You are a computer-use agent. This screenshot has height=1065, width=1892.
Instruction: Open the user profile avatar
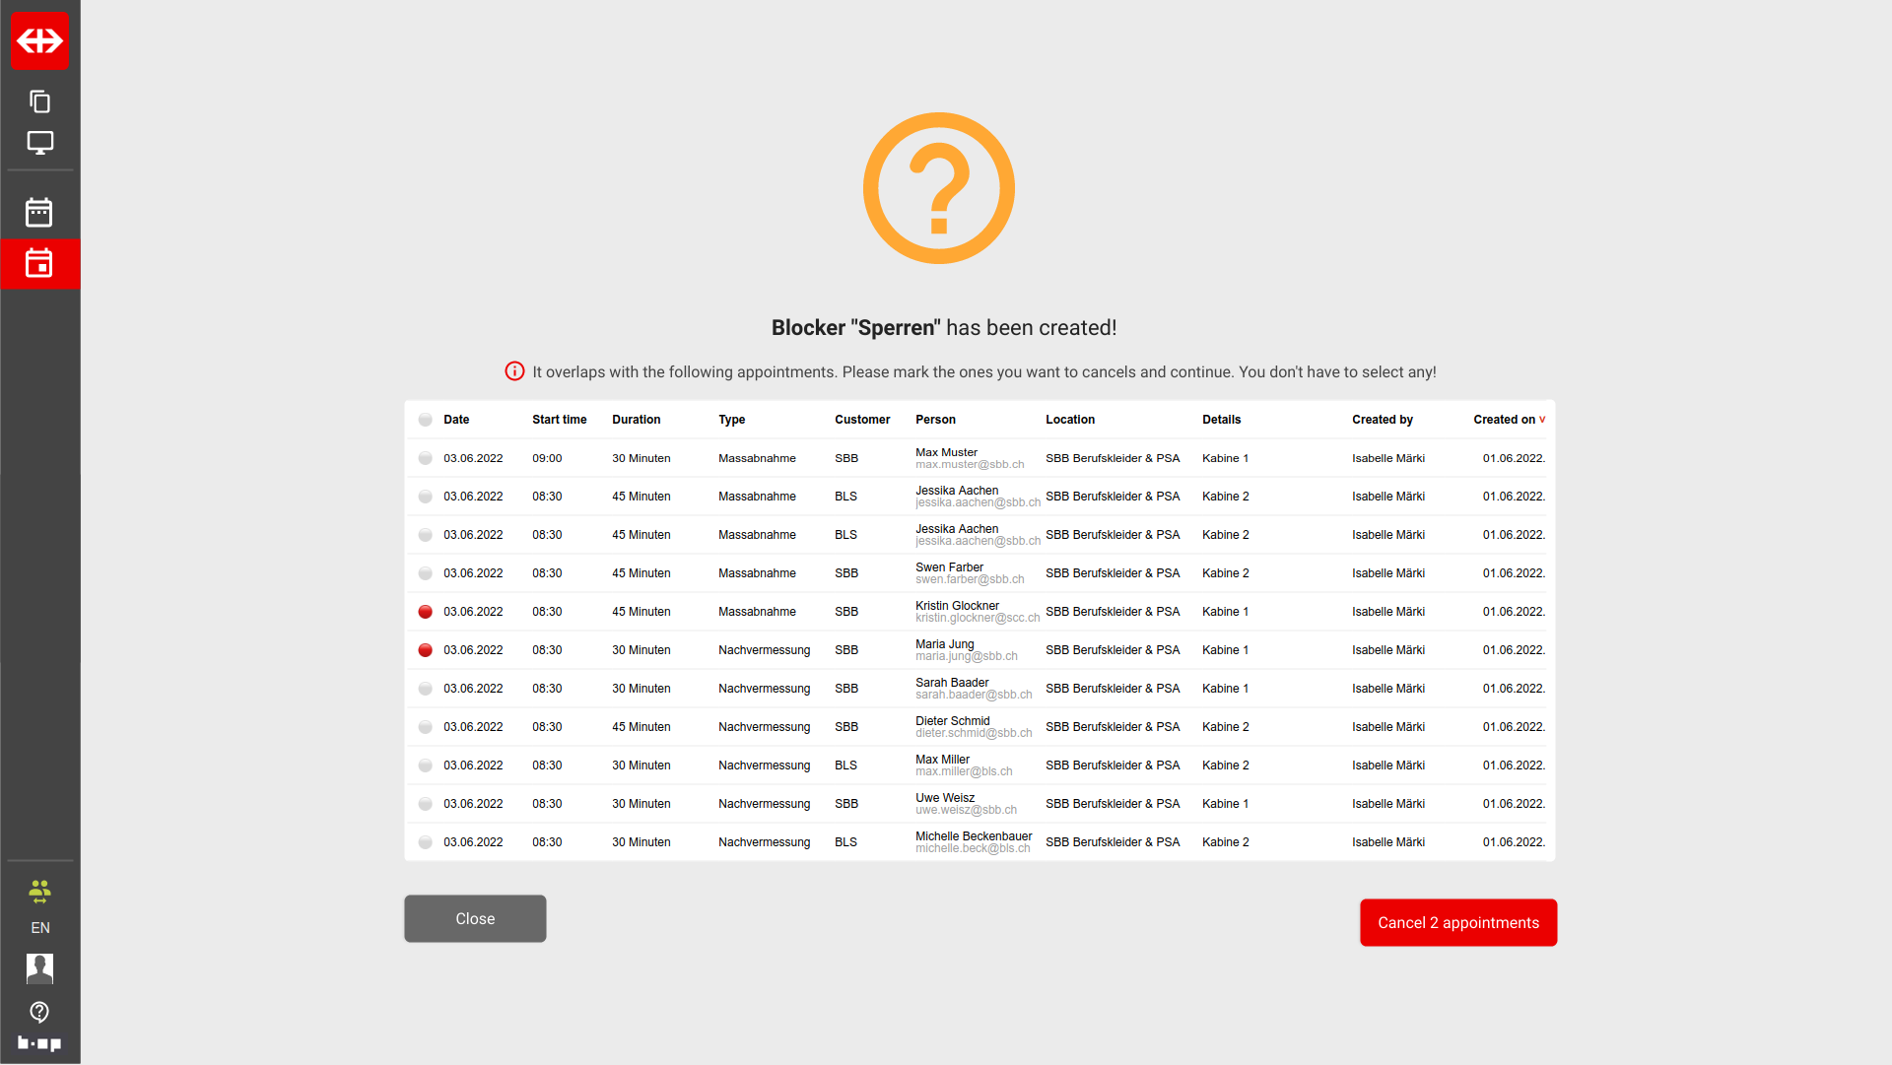(x=39, y=968)
